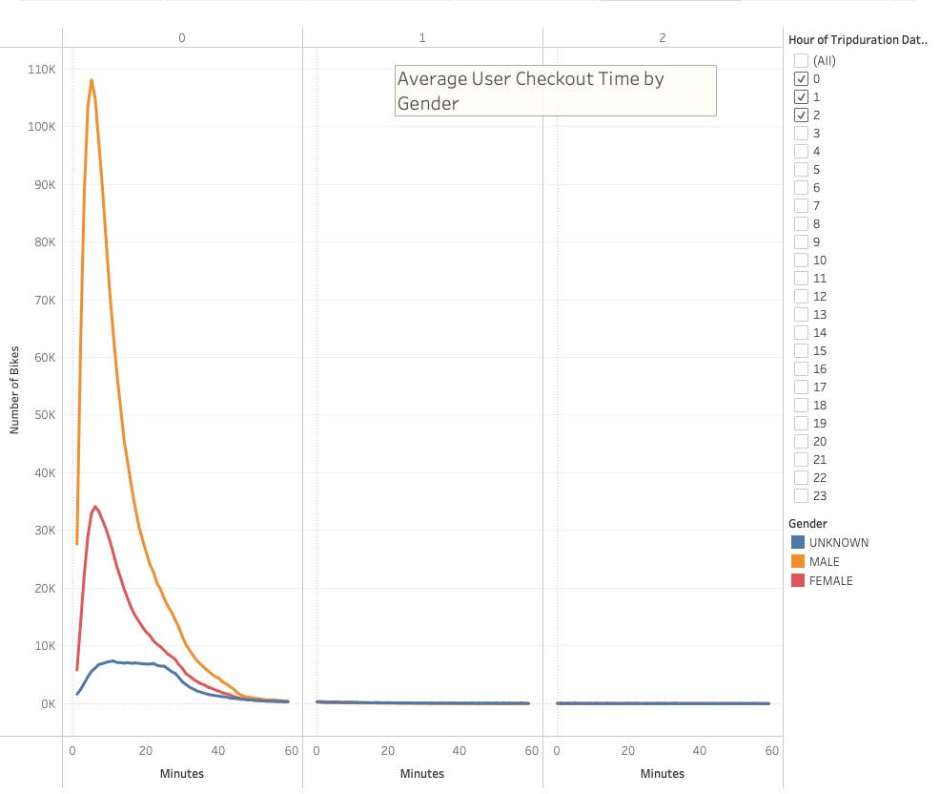The height and width of the screenshot is (794, 940).
Task: Click the column header for hour 1
Action: tap(422, 38)
